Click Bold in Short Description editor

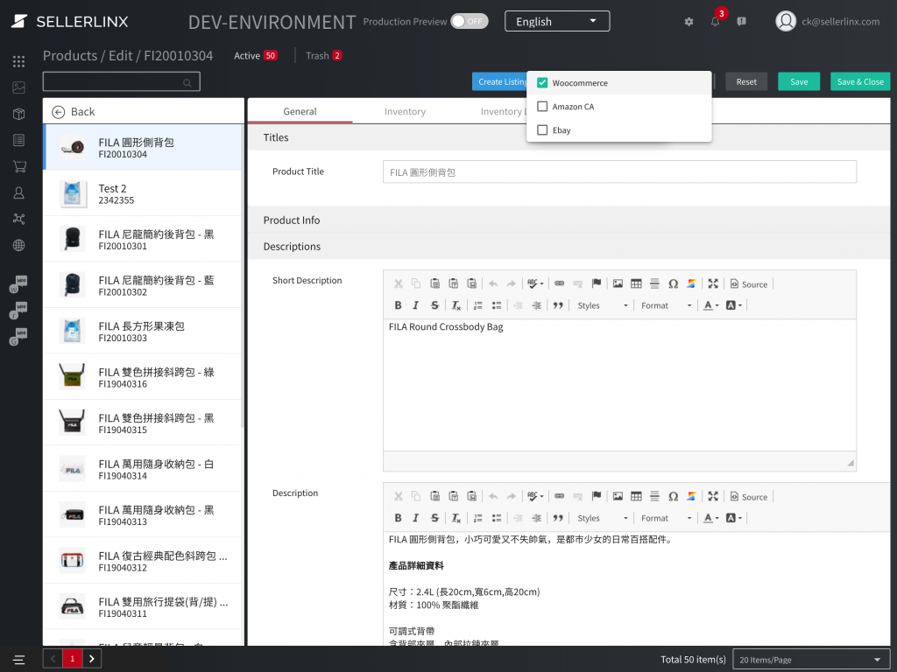coord(399,305)
